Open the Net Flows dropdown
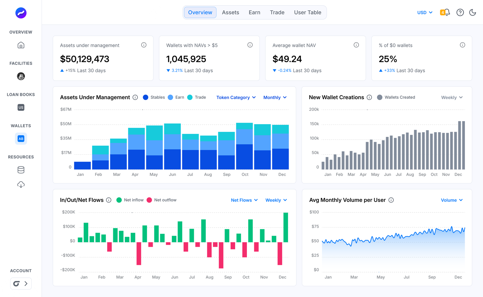483x297 pixels. (244, 200)
